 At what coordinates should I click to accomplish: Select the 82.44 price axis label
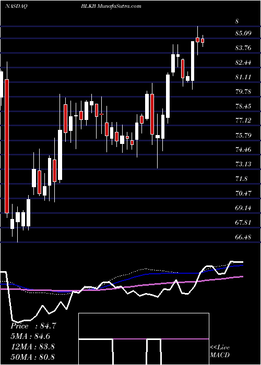(243, 63)
